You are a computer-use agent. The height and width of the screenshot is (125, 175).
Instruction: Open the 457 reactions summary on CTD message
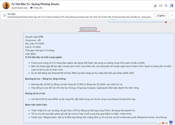click(x=163, y=123)
